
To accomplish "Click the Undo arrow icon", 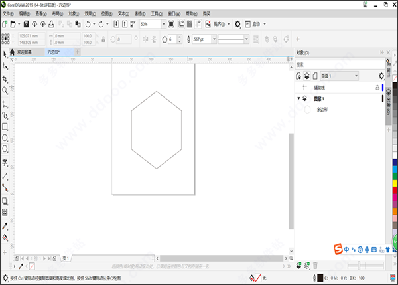I will (x=88, y=24).
